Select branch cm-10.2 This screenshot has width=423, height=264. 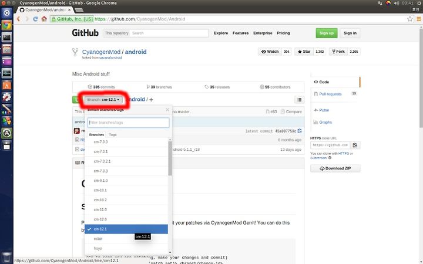click(126, 200)
